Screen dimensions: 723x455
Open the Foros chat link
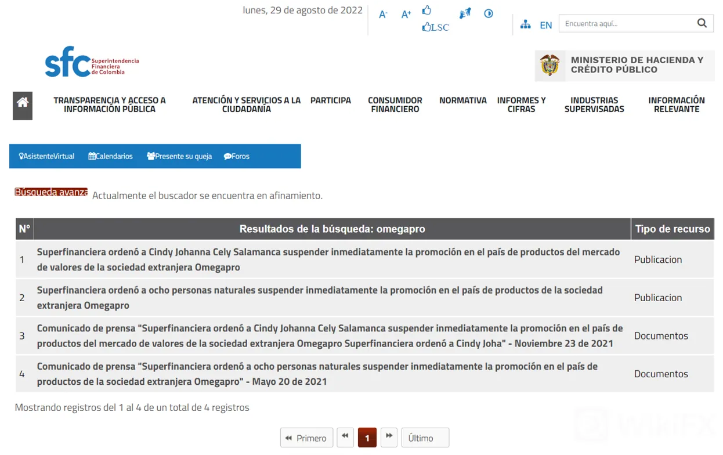(237, 156)
